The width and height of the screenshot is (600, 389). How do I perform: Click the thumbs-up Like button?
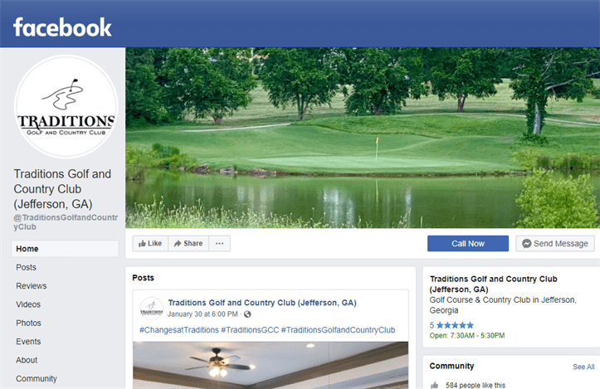[x=150, y=243]
